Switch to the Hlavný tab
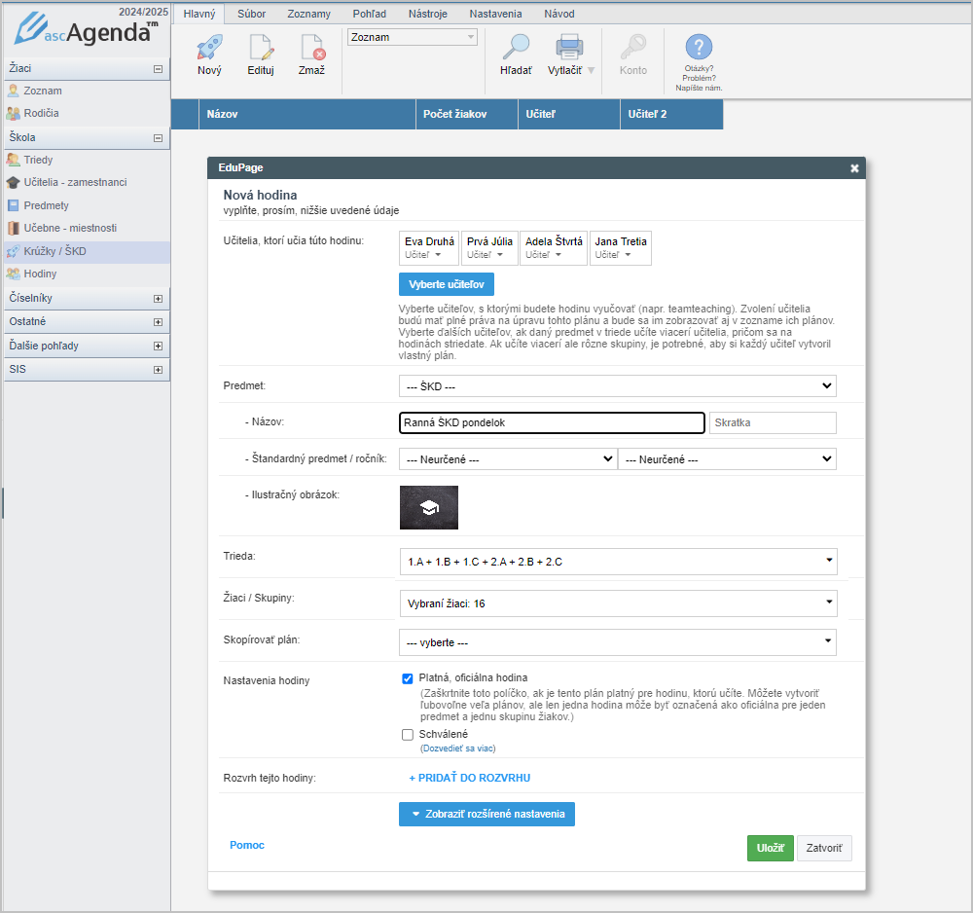Viewport: 973px width, 913px height. (x=199, y=14)
